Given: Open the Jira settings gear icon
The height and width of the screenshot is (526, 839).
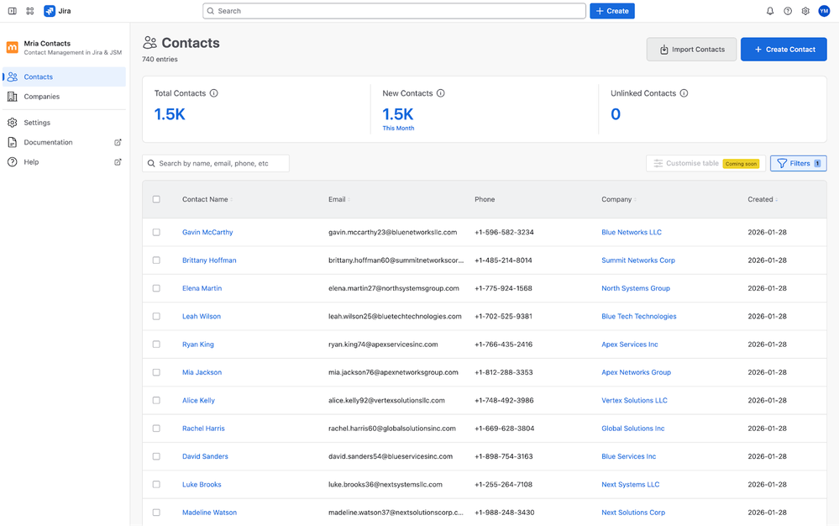Looking at the screenshot, I should click(805, 11).
